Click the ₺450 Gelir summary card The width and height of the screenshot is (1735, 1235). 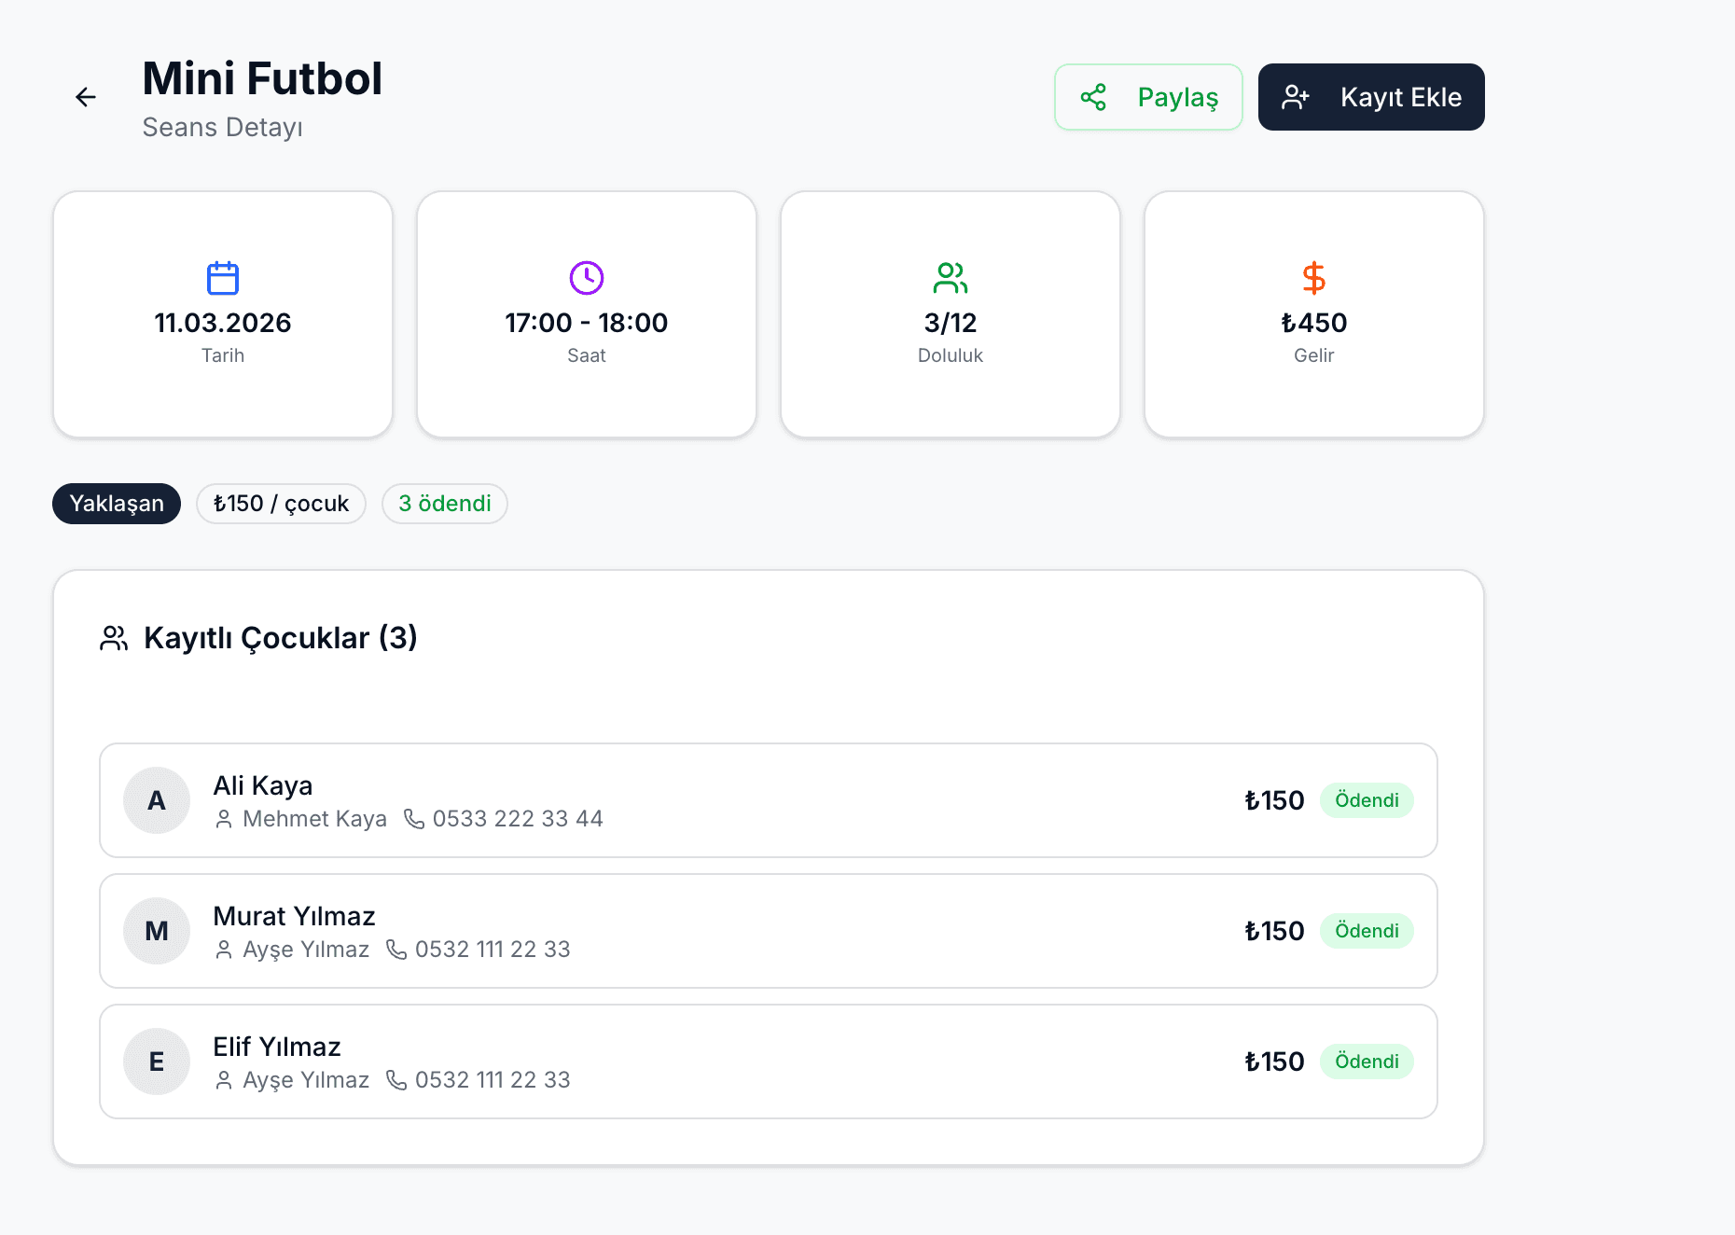click(1313, 314)
